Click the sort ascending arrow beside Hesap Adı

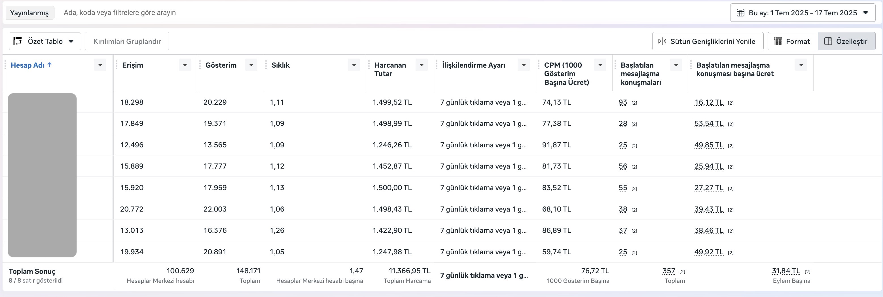pos(49,65)
